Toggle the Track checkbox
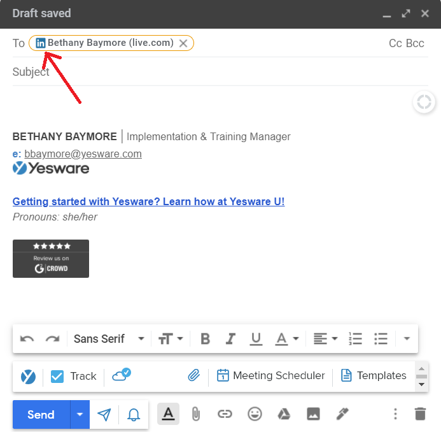Image resolution: width=441 pixels, height=432 pixels. [57, 377]
